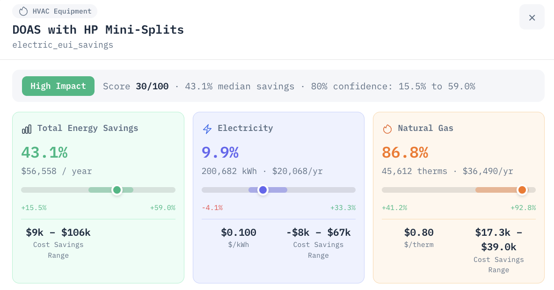
Task: Click the bar chart icon beside Total Energy Savings
Action: (27, 129)
